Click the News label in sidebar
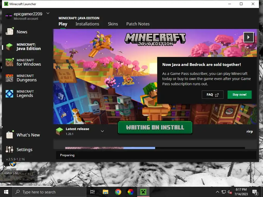263x197 pixels. 22,32
